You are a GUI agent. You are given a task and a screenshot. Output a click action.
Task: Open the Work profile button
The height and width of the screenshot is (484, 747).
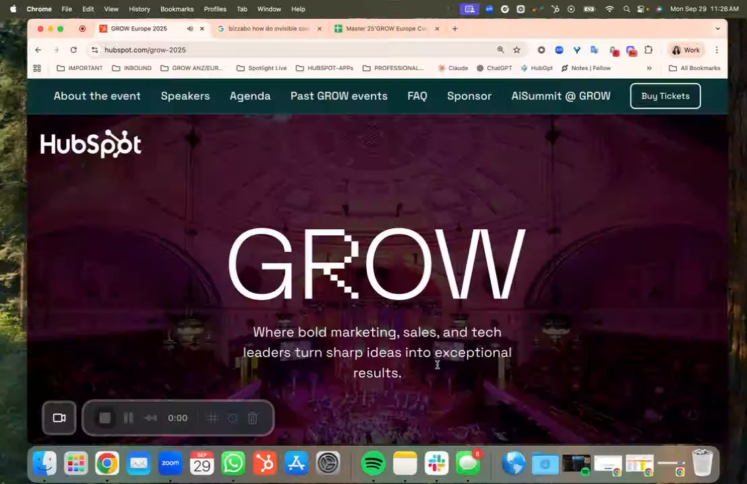click(x=686, y=50)
